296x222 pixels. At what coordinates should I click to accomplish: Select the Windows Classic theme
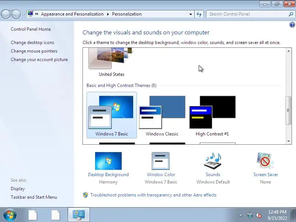click(162, 115)
